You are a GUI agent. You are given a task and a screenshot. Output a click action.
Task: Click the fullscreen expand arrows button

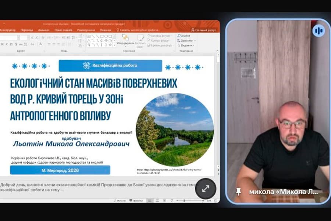coord(206,189)
